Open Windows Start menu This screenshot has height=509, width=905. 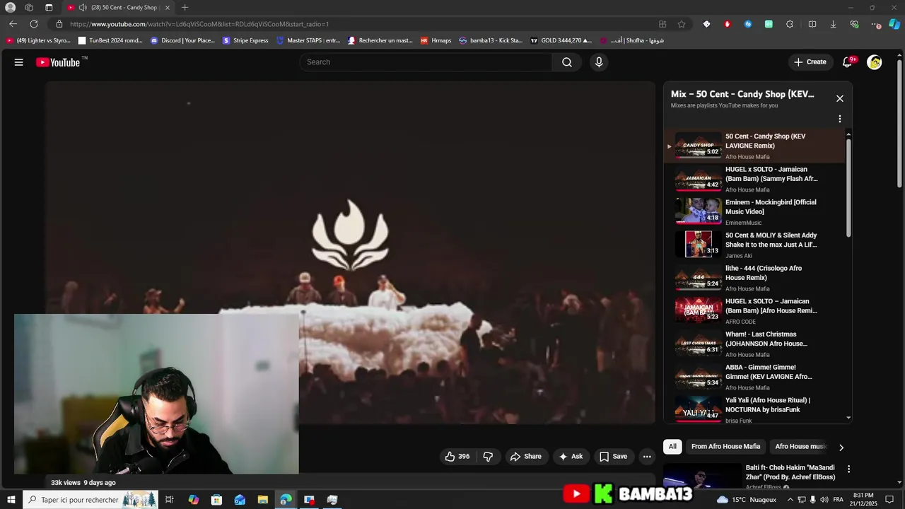click(11, 500)
